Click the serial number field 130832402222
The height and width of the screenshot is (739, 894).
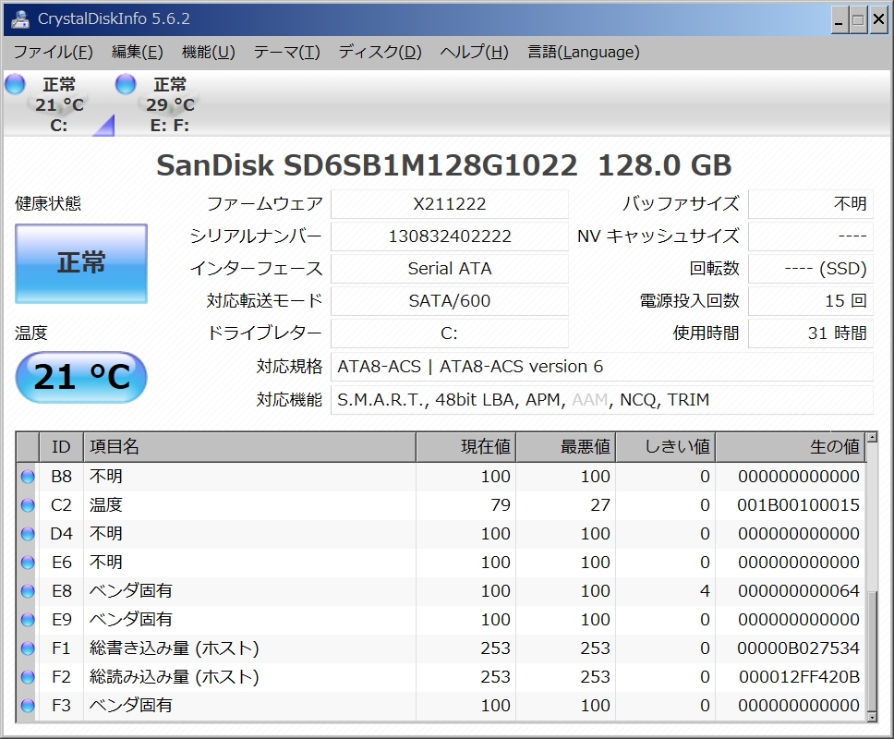click(449, 236)
